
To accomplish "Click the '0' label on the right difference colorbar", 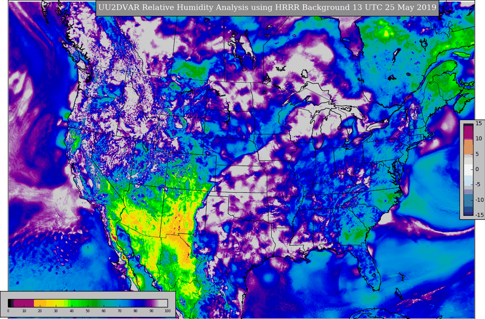I will pyautogui.click(x=477, y=169).
